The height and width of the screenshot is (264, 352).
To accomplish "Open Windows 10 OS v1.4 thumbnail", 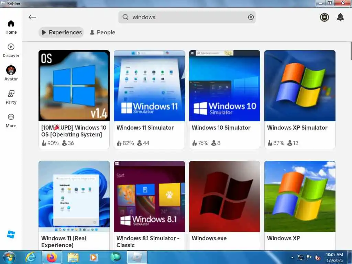I will (74, 86).
